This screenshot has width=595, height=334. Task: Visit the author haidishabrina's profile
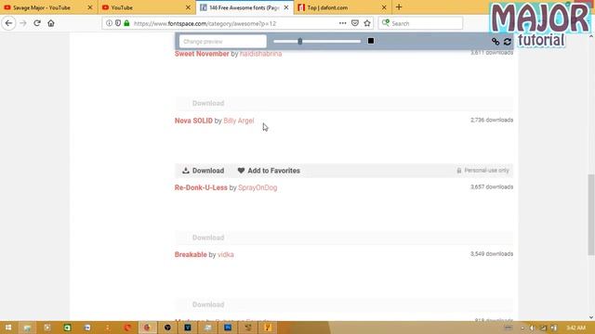[x=260, y=54]
